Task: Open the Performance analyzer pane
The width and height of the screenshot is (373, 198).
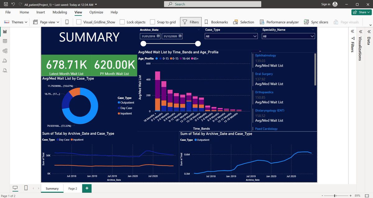Action: point(279,22)
